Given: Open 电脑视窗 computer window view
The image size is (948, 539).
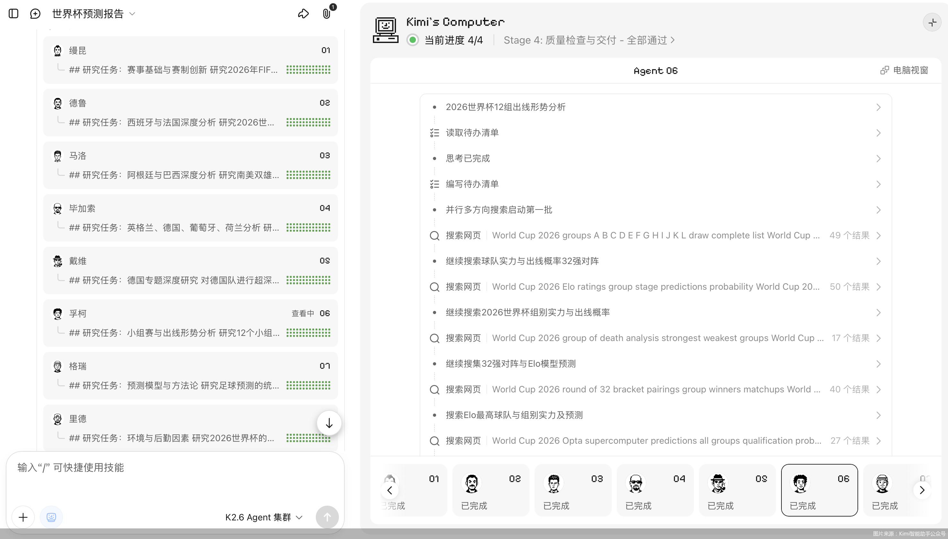Looking at the screenshot, I should 904,70.
